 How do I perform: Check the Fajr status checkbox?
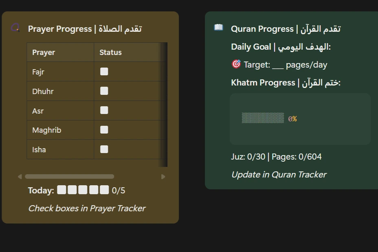pos(103,71)
